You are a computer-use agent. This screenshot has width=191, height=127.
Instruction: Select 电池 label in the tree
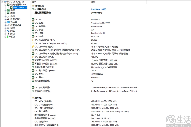[12, 37]
